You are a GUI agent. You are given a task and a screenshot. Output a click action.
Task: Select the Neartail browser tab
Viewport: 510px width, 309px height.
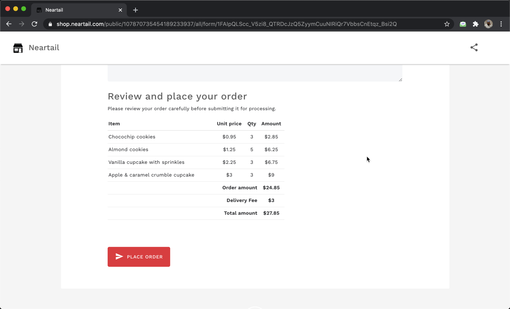tap(76, 10)
